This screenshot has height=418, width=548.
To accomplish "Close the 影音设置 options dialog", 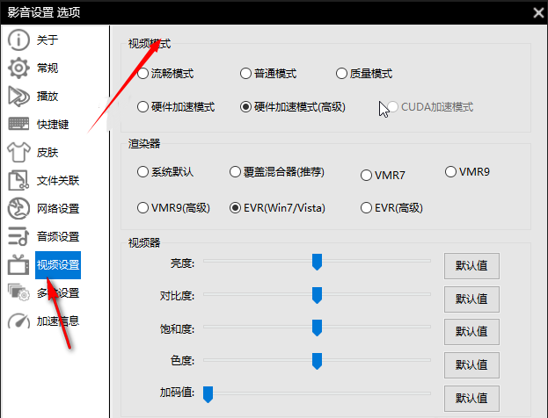I will (537, 11).
